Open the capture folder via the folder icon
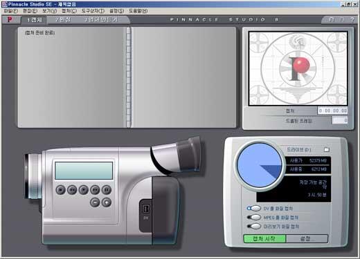Screen dimensions: 360x259 pos(327,150)
